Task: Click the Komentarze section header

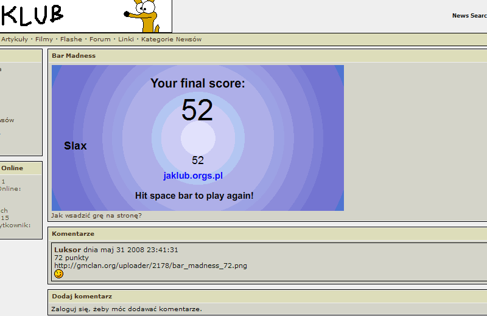Action: (73, 233)
